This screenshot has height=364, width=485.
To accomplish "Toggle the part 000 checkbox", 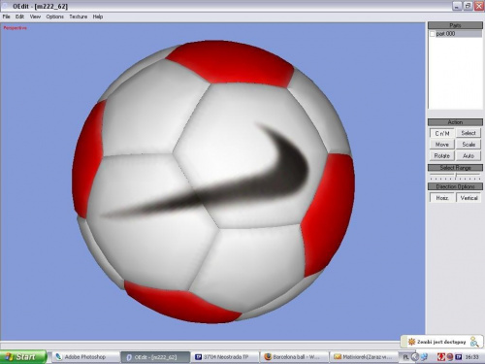I will click(x=433, y=34).
